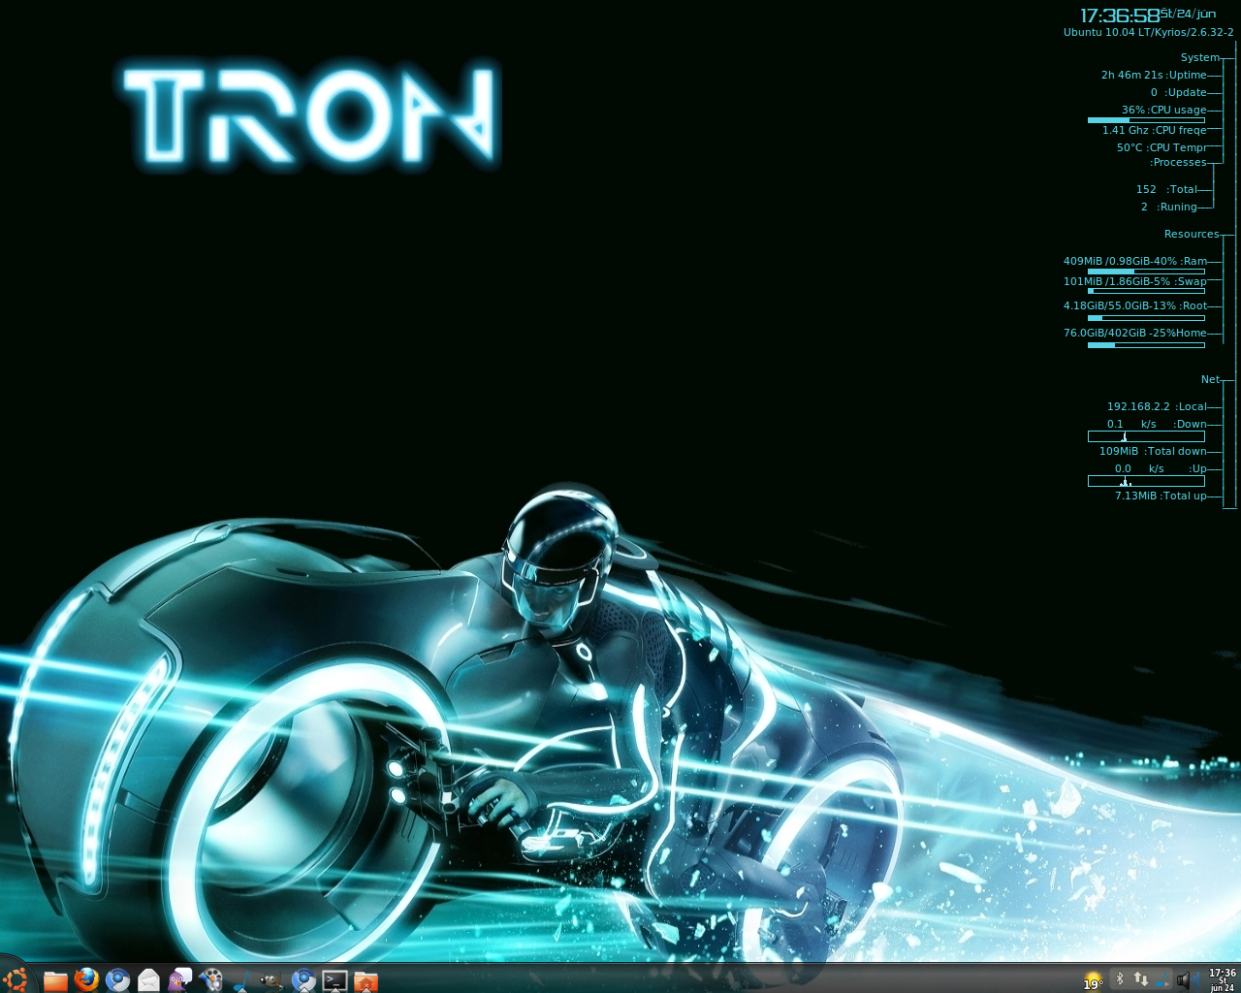This screenshot has width=1241, height=993.
Task: Open the blue music note launcher
Action: [241, 980]
